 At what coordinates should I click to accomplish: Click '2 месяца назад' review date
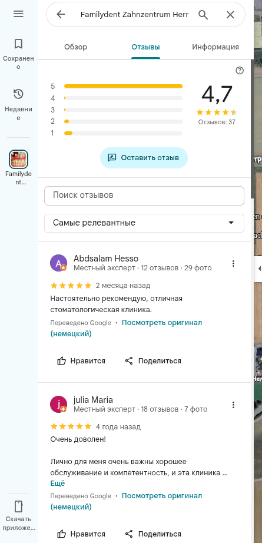tap(123, 286)
